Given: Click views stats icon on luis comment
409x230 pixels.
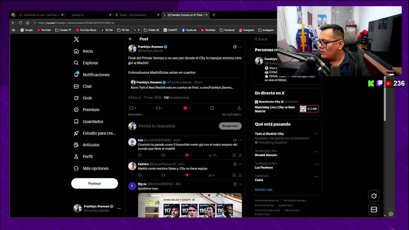Looking at the screenshot, I should coord(210,155).
